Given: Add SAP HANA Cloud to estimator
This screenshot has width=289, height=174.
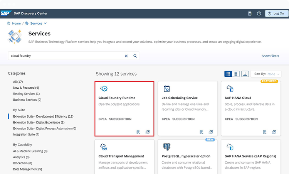Looking at the screenshot, I should click(264, 132).
